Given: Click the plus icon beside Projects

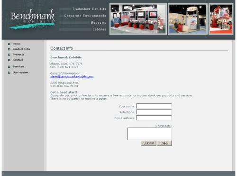Looking at the screenshot, I should [x=9, y=55].
